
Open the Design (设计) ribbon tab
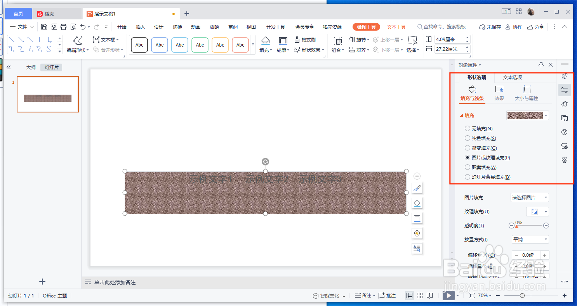[158, 27]
